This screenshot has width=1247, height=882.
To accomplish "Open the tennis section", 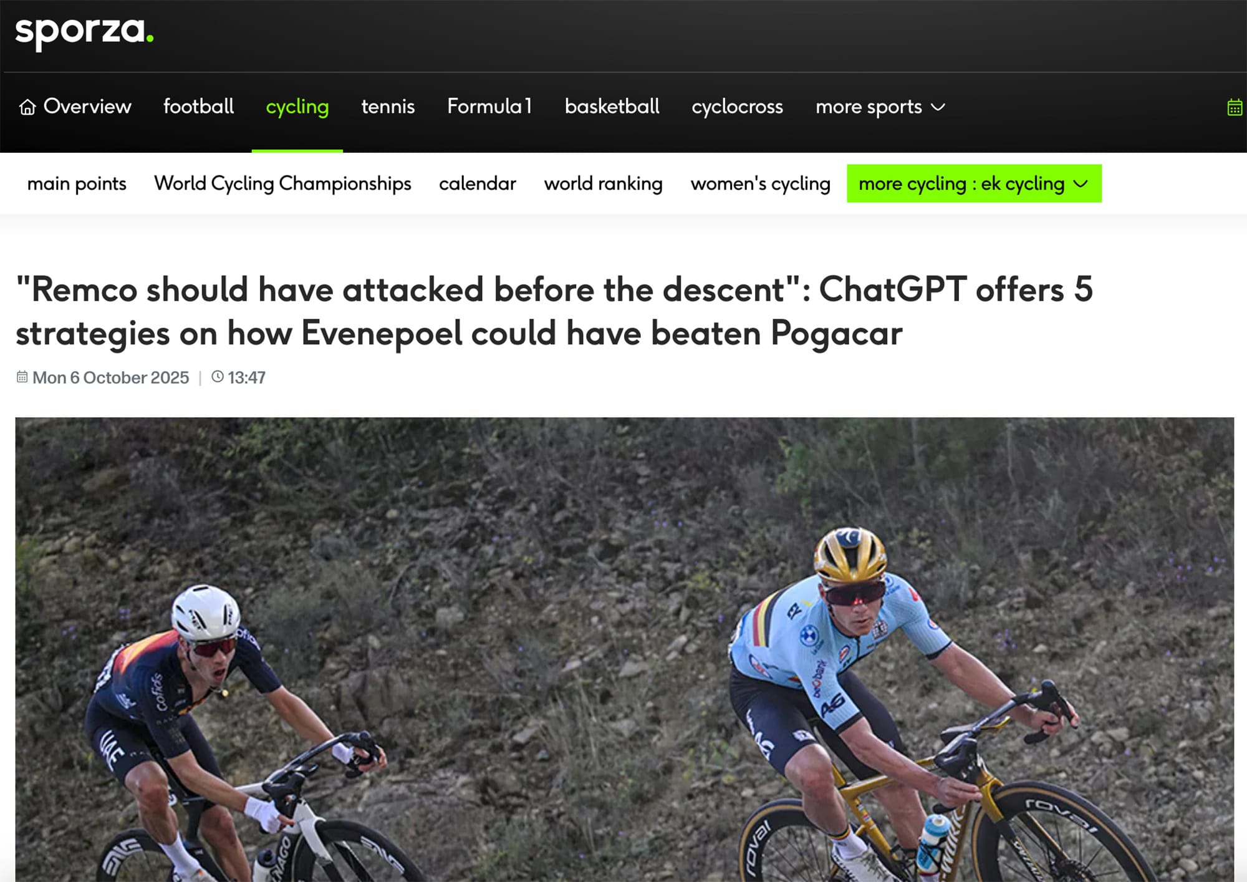I will click(388, 106).
